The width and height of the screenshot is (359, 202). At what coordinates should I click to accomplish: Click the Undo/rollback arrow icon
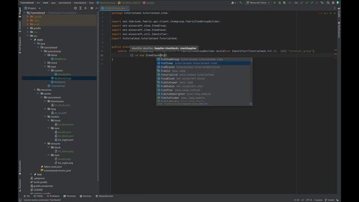[x=322, y=3]
